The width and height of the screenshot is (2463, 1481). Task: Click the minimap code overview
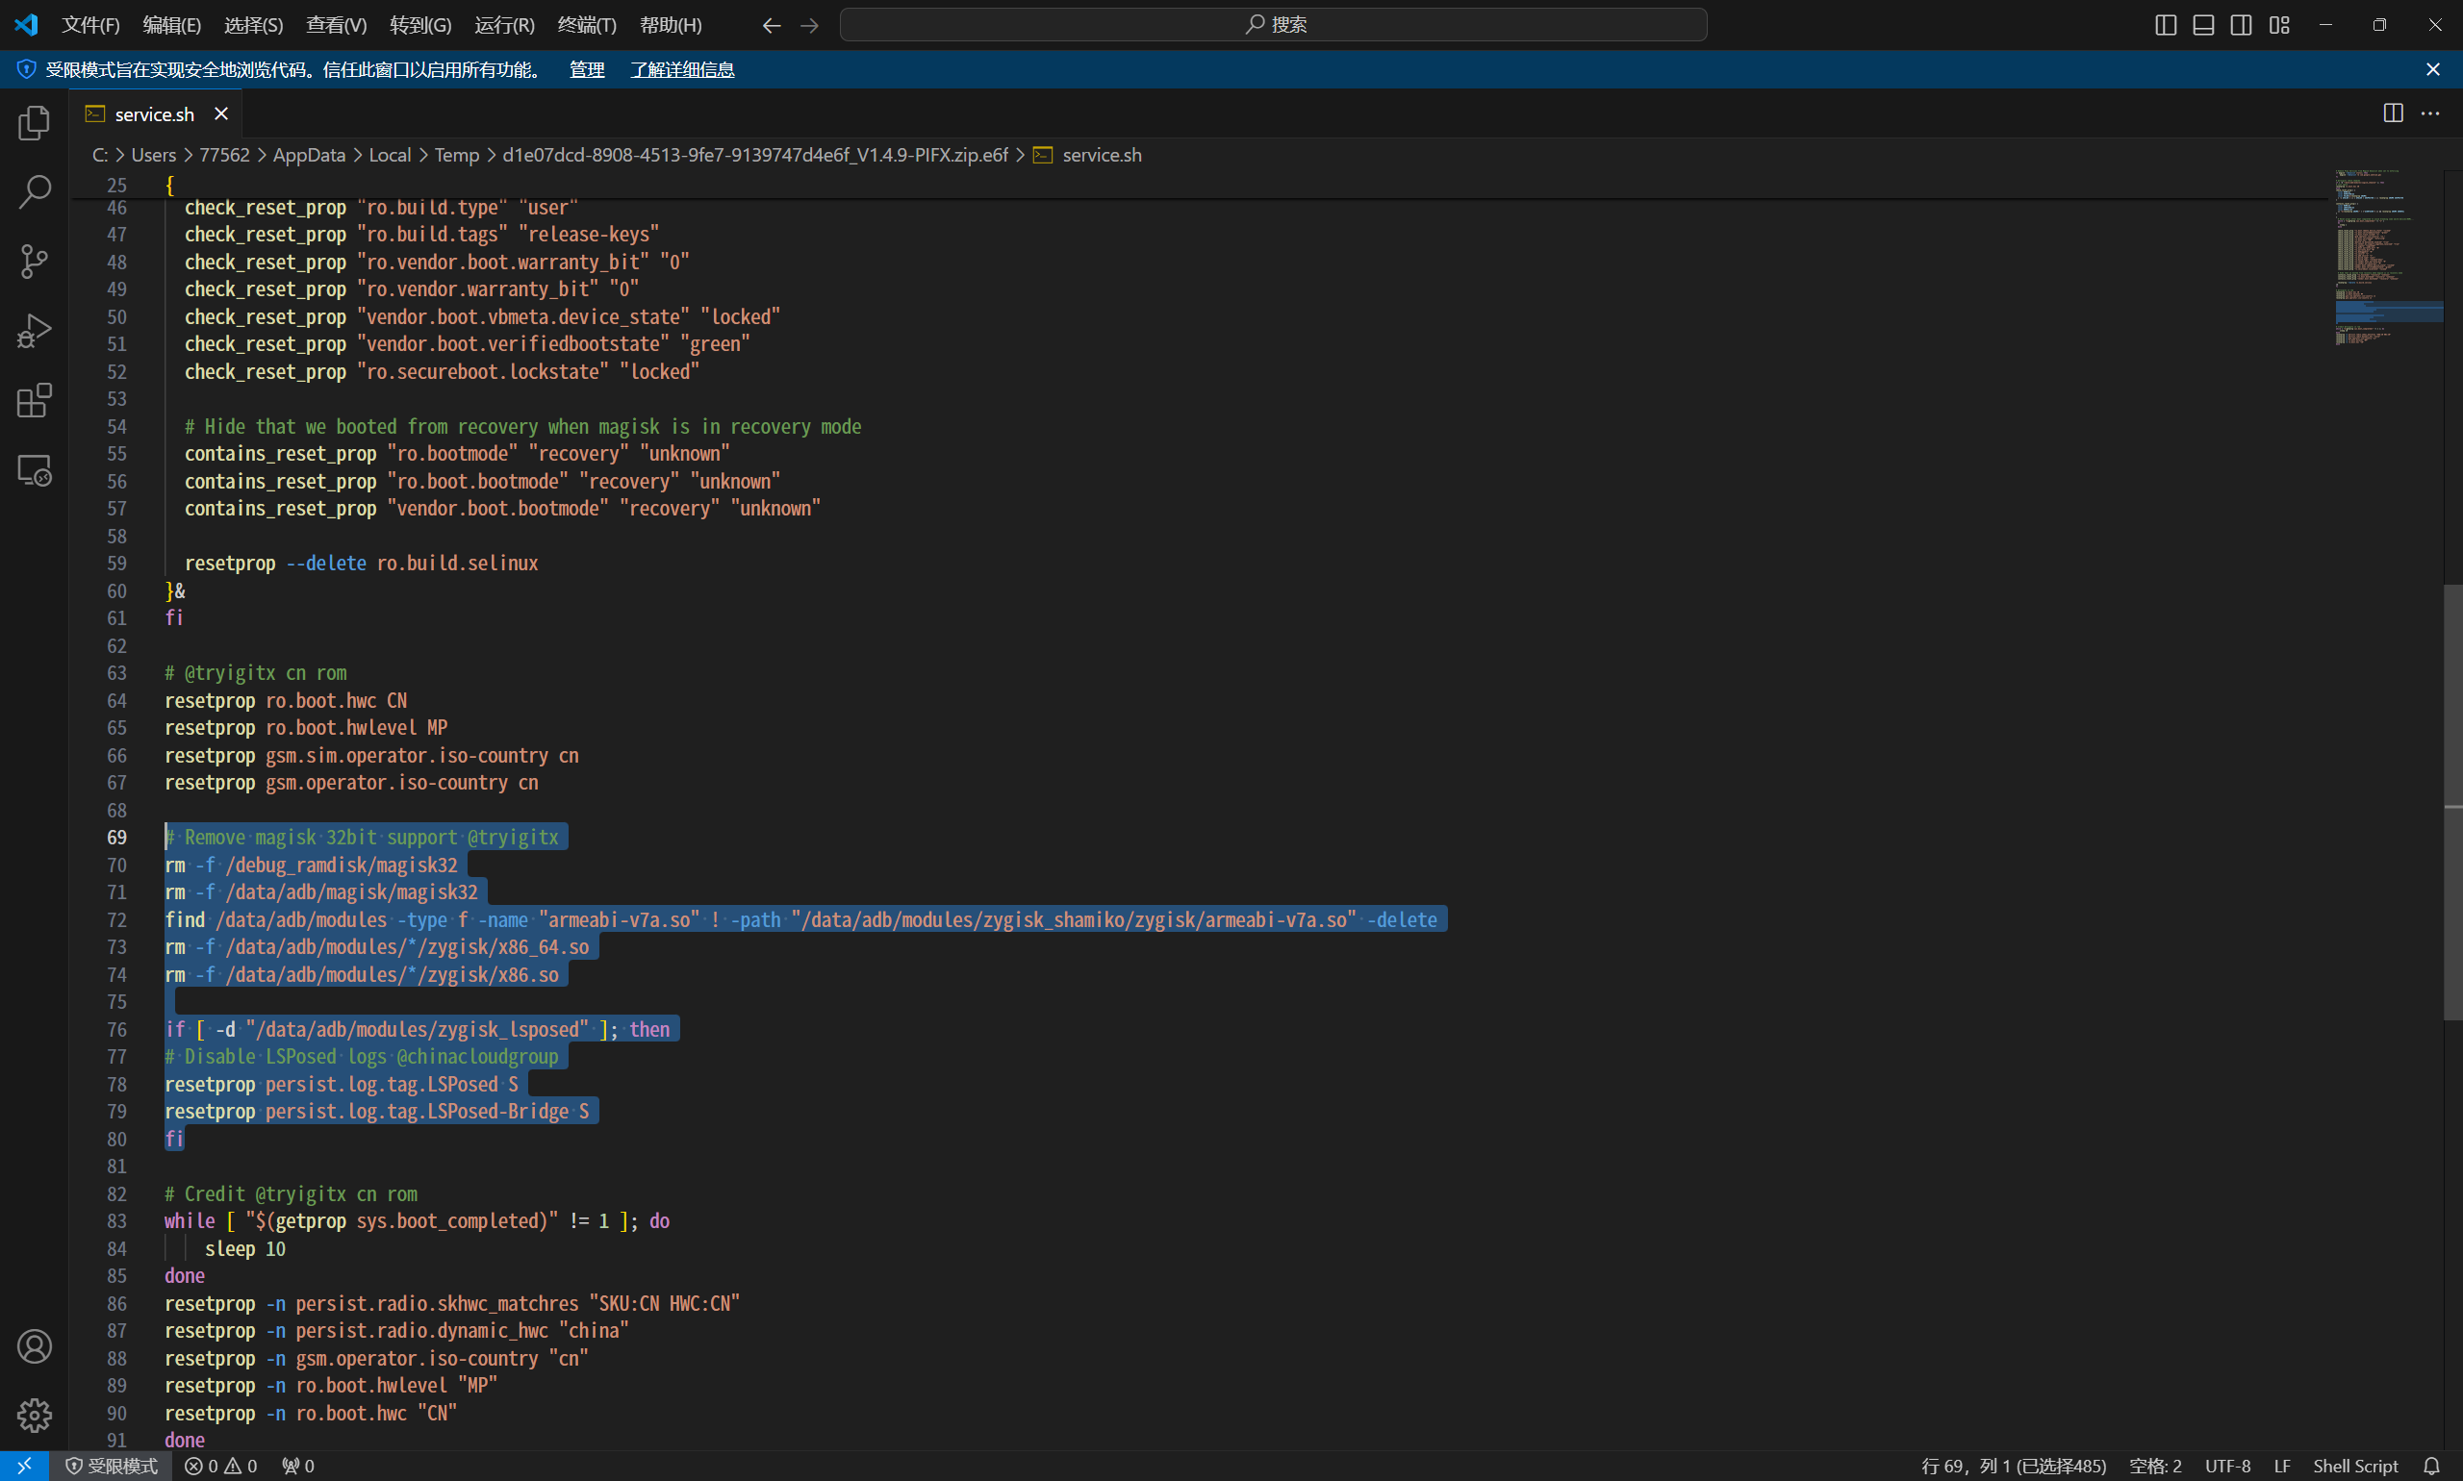click(x=2388, y=258)
